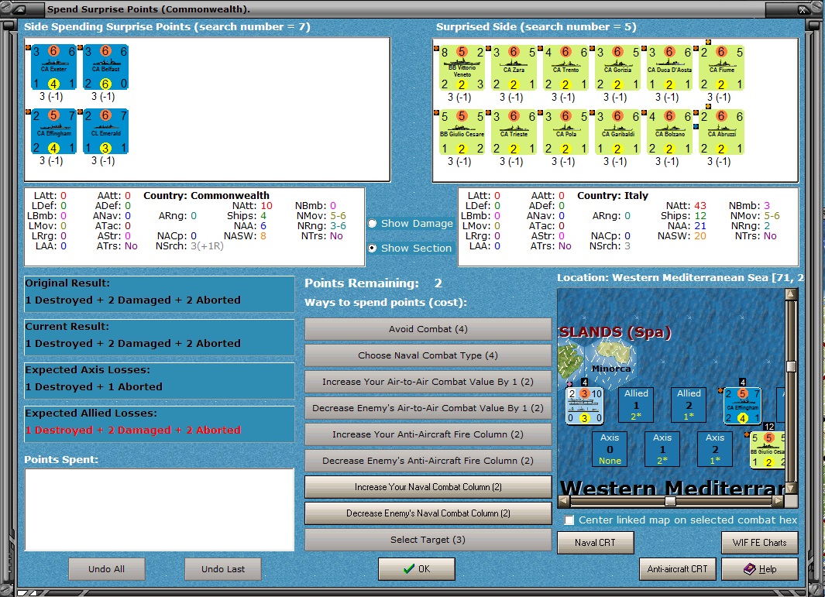Viewport: 825px width, 597px height.
Task: Click the Axis 2 sea box on map
Action: tap(715, 448)
